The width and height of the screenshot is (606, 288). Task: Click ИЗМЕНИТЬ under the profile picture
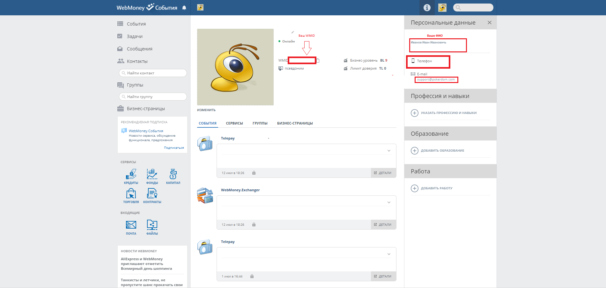click(206, 110)
